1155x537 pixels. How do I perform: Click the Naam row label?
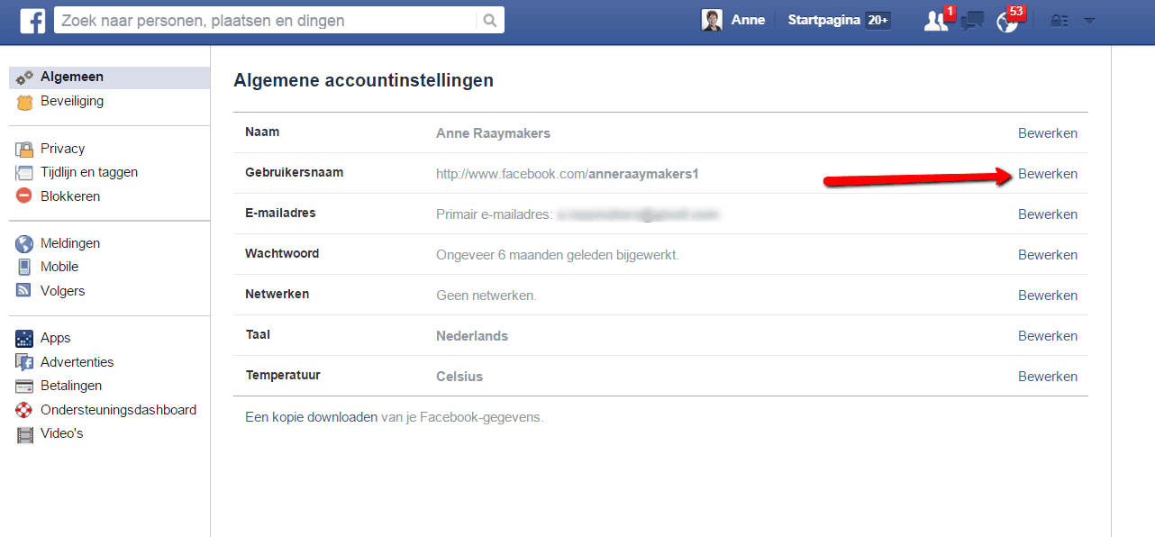tap(262, 132)
